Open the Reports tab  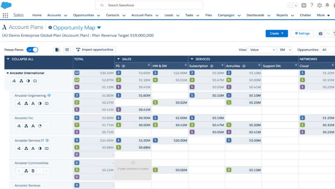click(282, 15)
